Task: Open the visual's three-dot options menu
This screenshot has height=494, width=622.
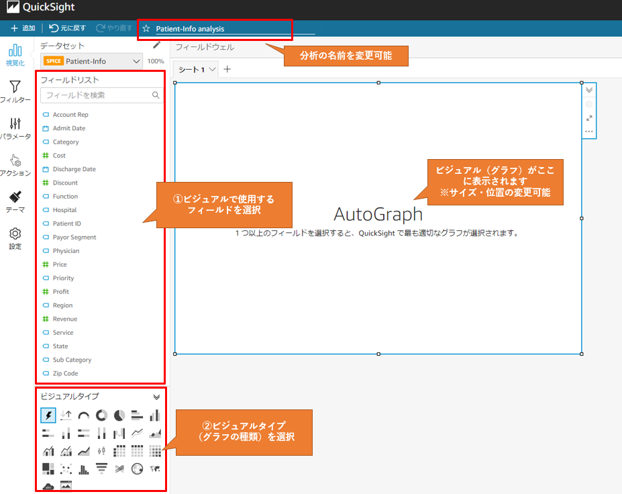Action: (x=589, y=132)
